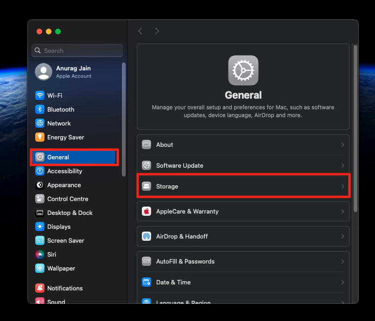Expand the About row chevron
The height and width of the screenshot is (321, 375).
[343, 145]
